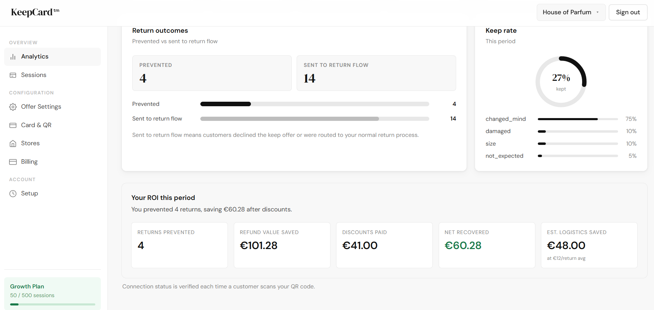Sign out of the account
This screenshot has height=310, width=654.
point(628,13)
